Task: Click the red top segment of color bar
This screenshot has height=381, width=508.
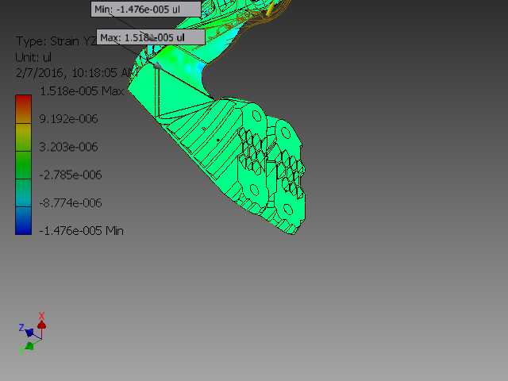Action: [x=23, y=109]
